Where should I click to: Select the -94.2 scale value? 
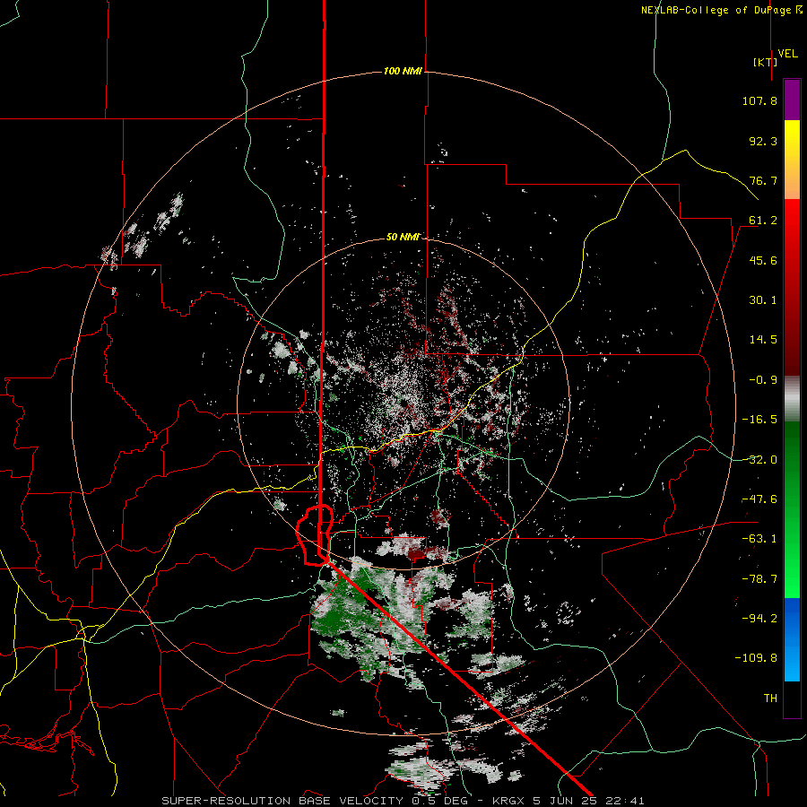pyautogui.click(x=759, y=618)
